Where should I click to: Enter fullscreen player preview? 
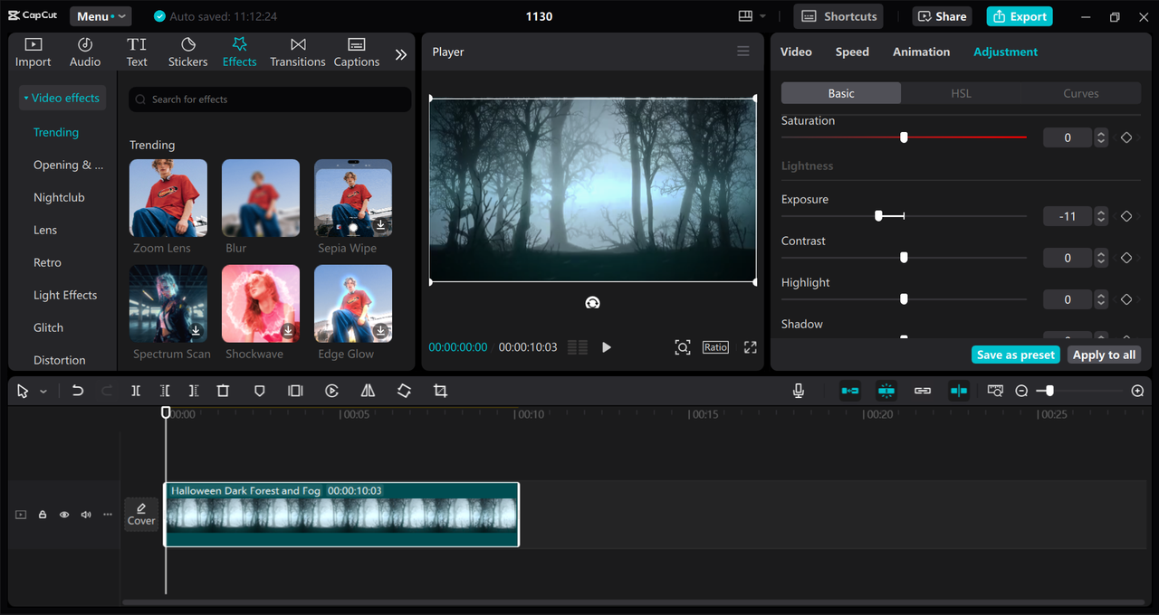(751, 347)
